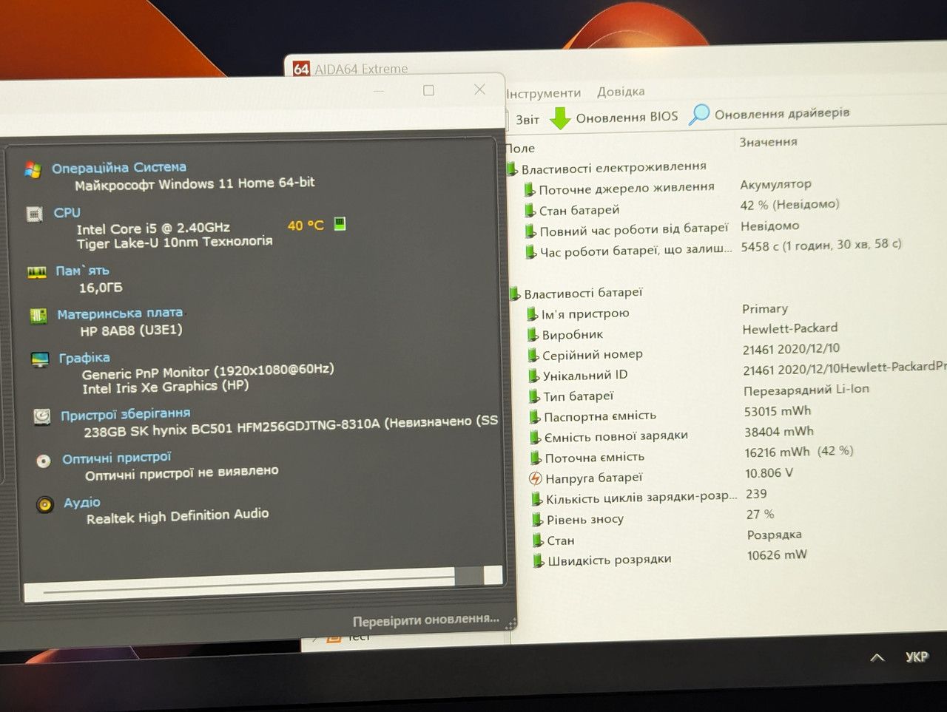Click the drive icon beside Пристрої зберігання
Screen dimensions: 947x712
pos(42,417)
